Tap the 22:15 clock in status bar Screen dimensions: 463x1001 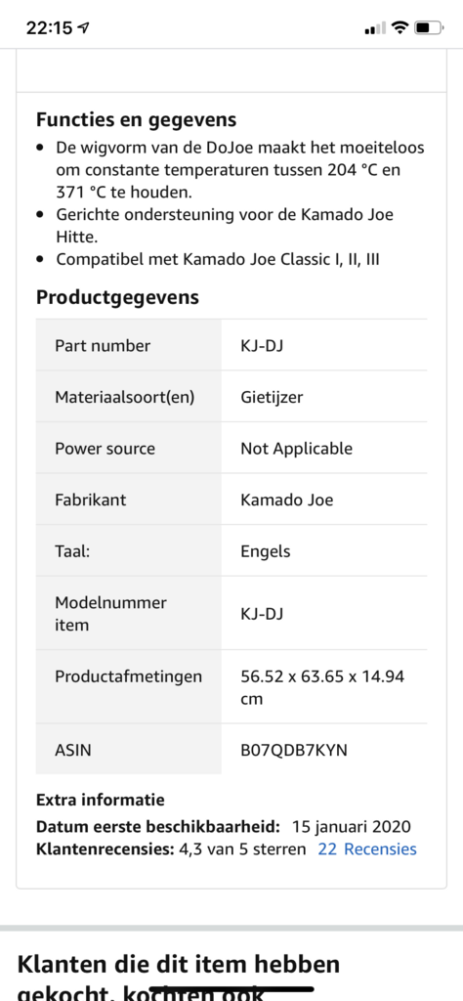click(49, 27)
